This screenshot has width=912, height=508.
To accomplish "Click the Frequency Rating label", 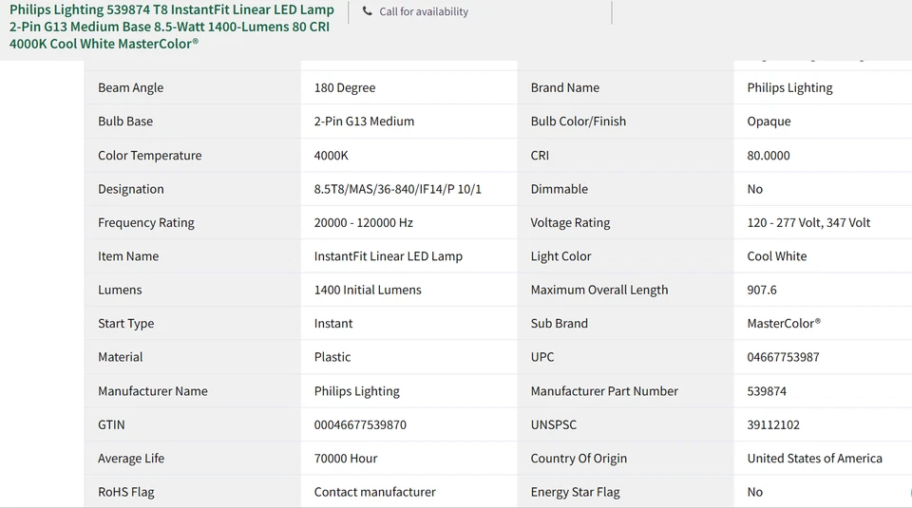I will (x=146, y=222).
